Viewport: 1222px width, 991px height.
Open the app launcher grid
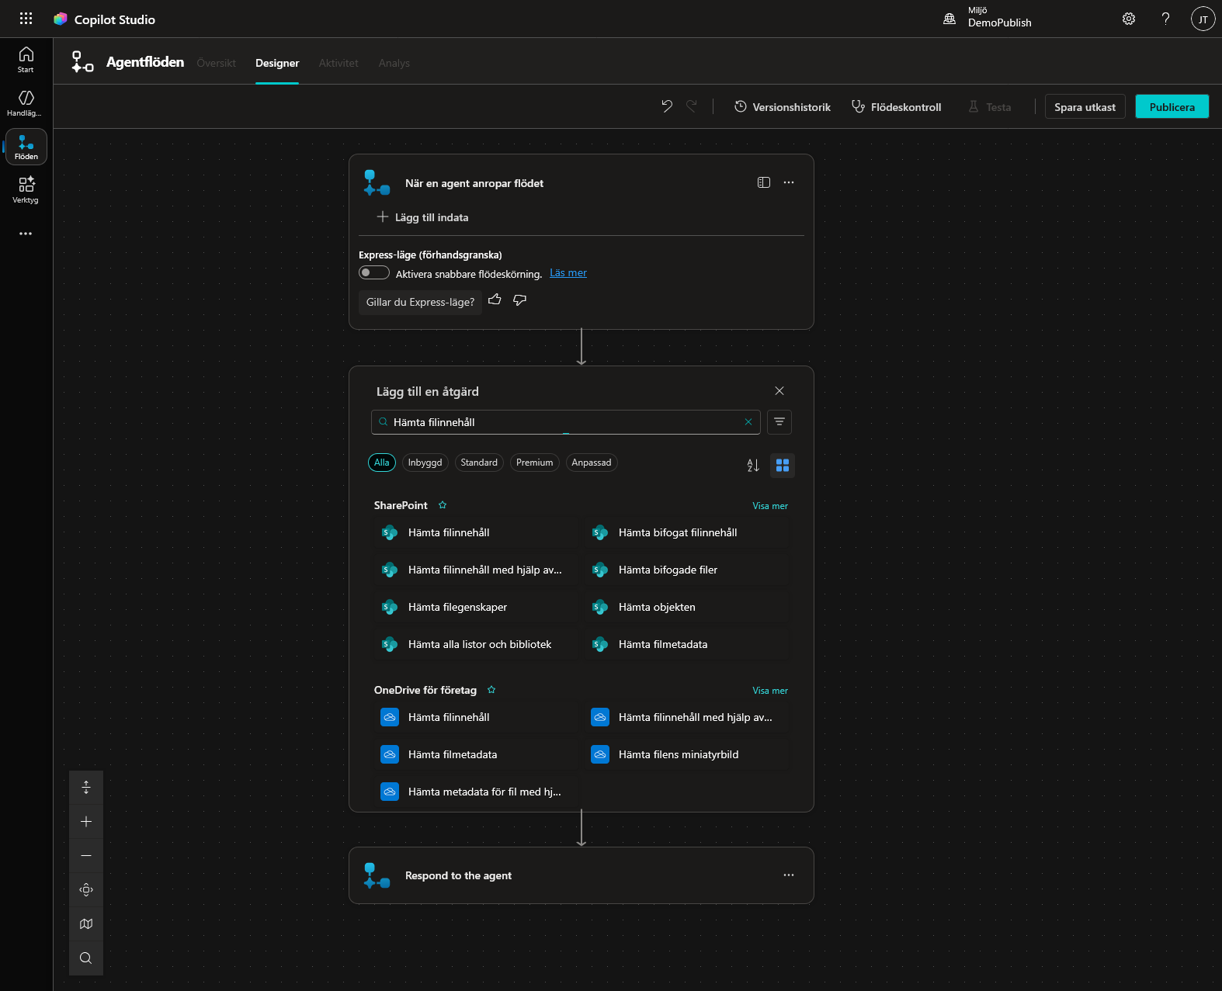point(26,19)
